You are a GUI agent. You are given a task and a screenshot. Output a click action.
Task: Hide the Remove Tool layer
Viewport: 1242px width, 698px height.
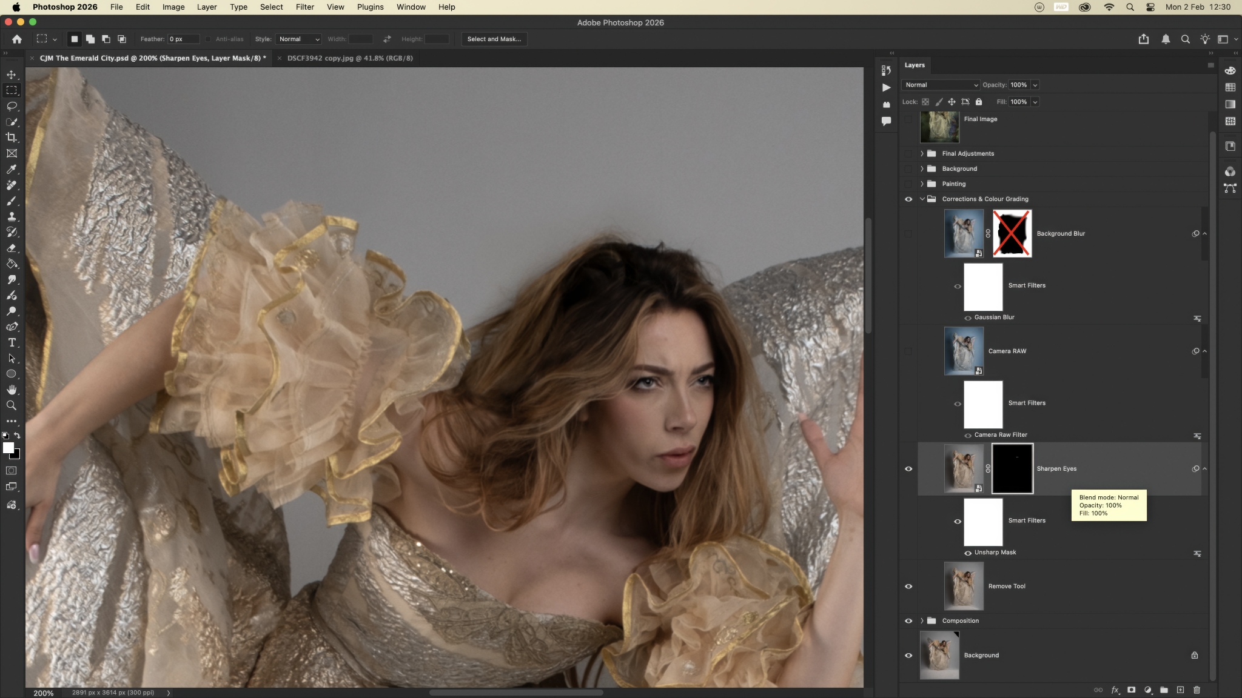point(908,586)
